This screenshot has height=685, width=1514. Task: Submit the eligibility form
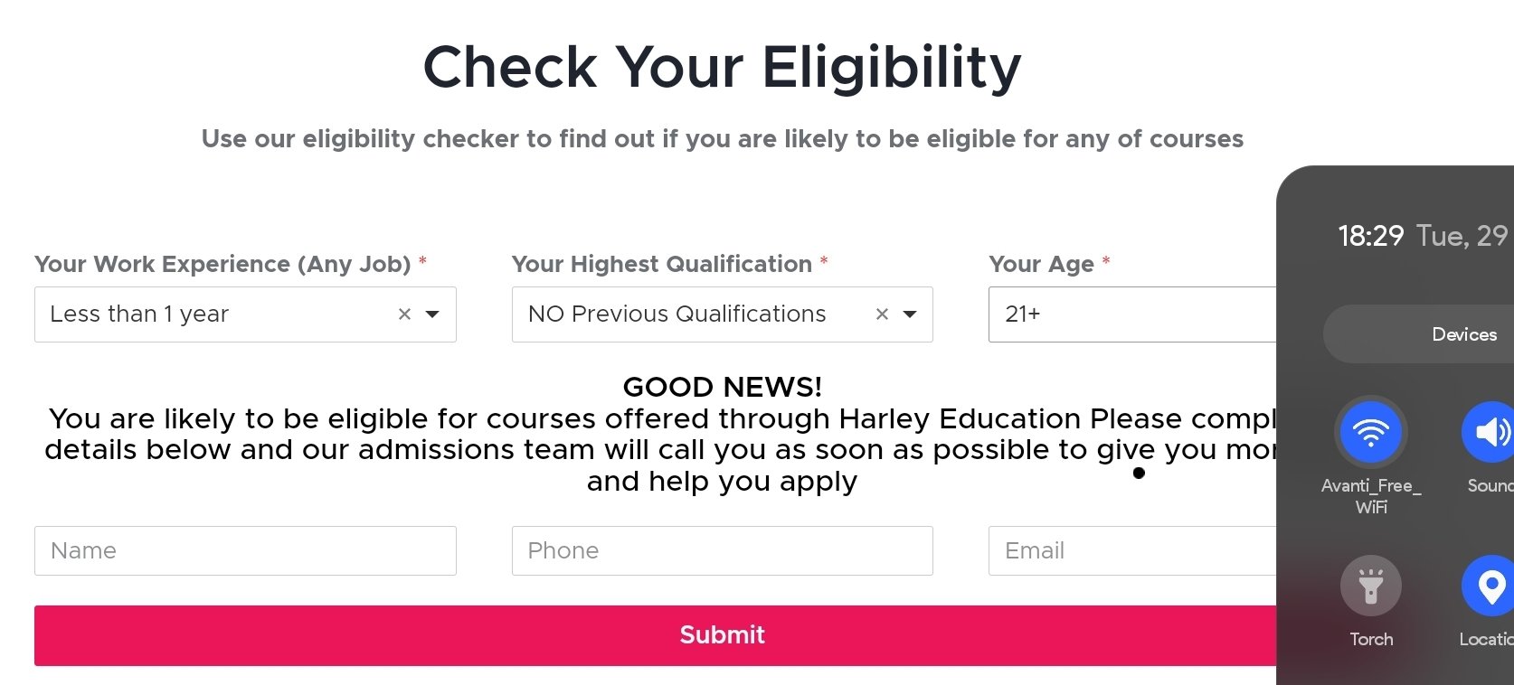tap(655, 635)
